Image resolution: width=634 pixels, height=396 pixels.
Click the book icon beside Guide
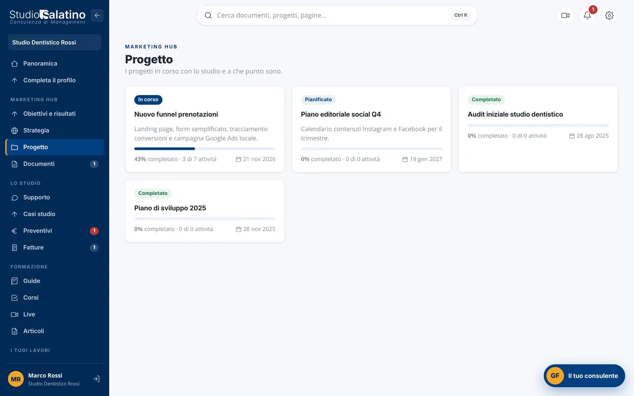[14, 281]
